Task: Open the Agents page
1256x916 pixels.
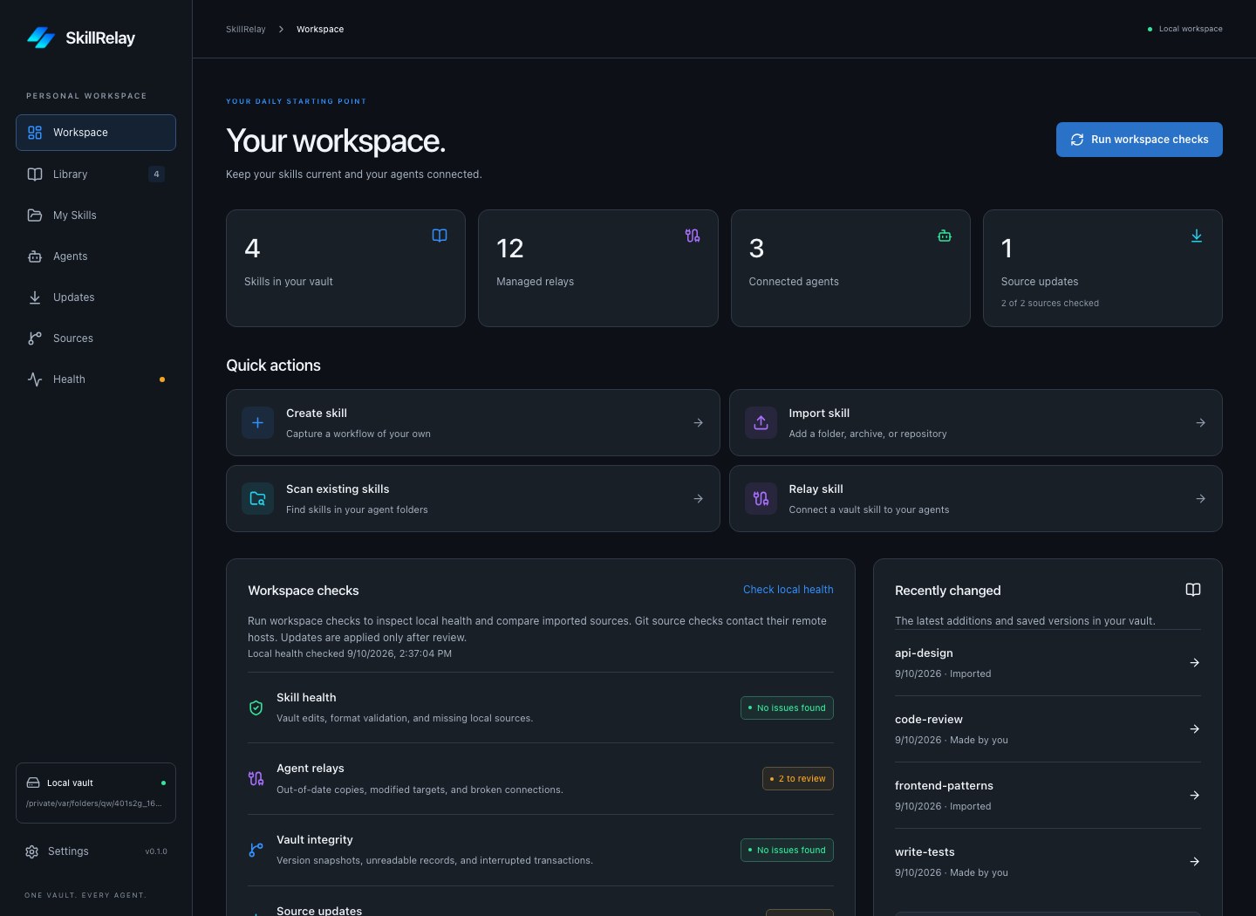Action: (96, 256)
